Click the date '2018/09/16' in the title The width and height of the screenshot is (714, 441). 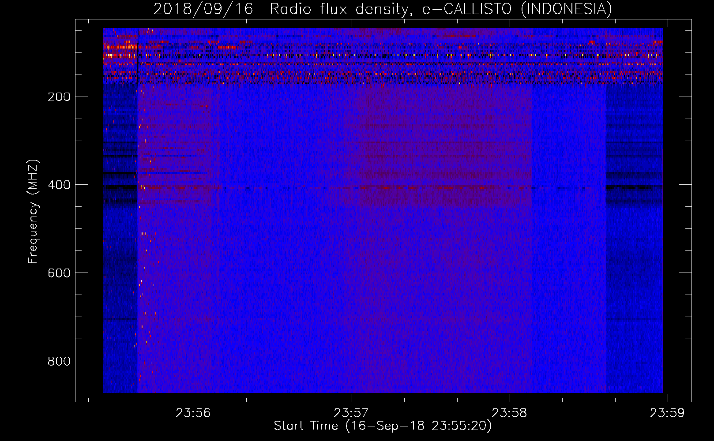[x=203, y=9]
